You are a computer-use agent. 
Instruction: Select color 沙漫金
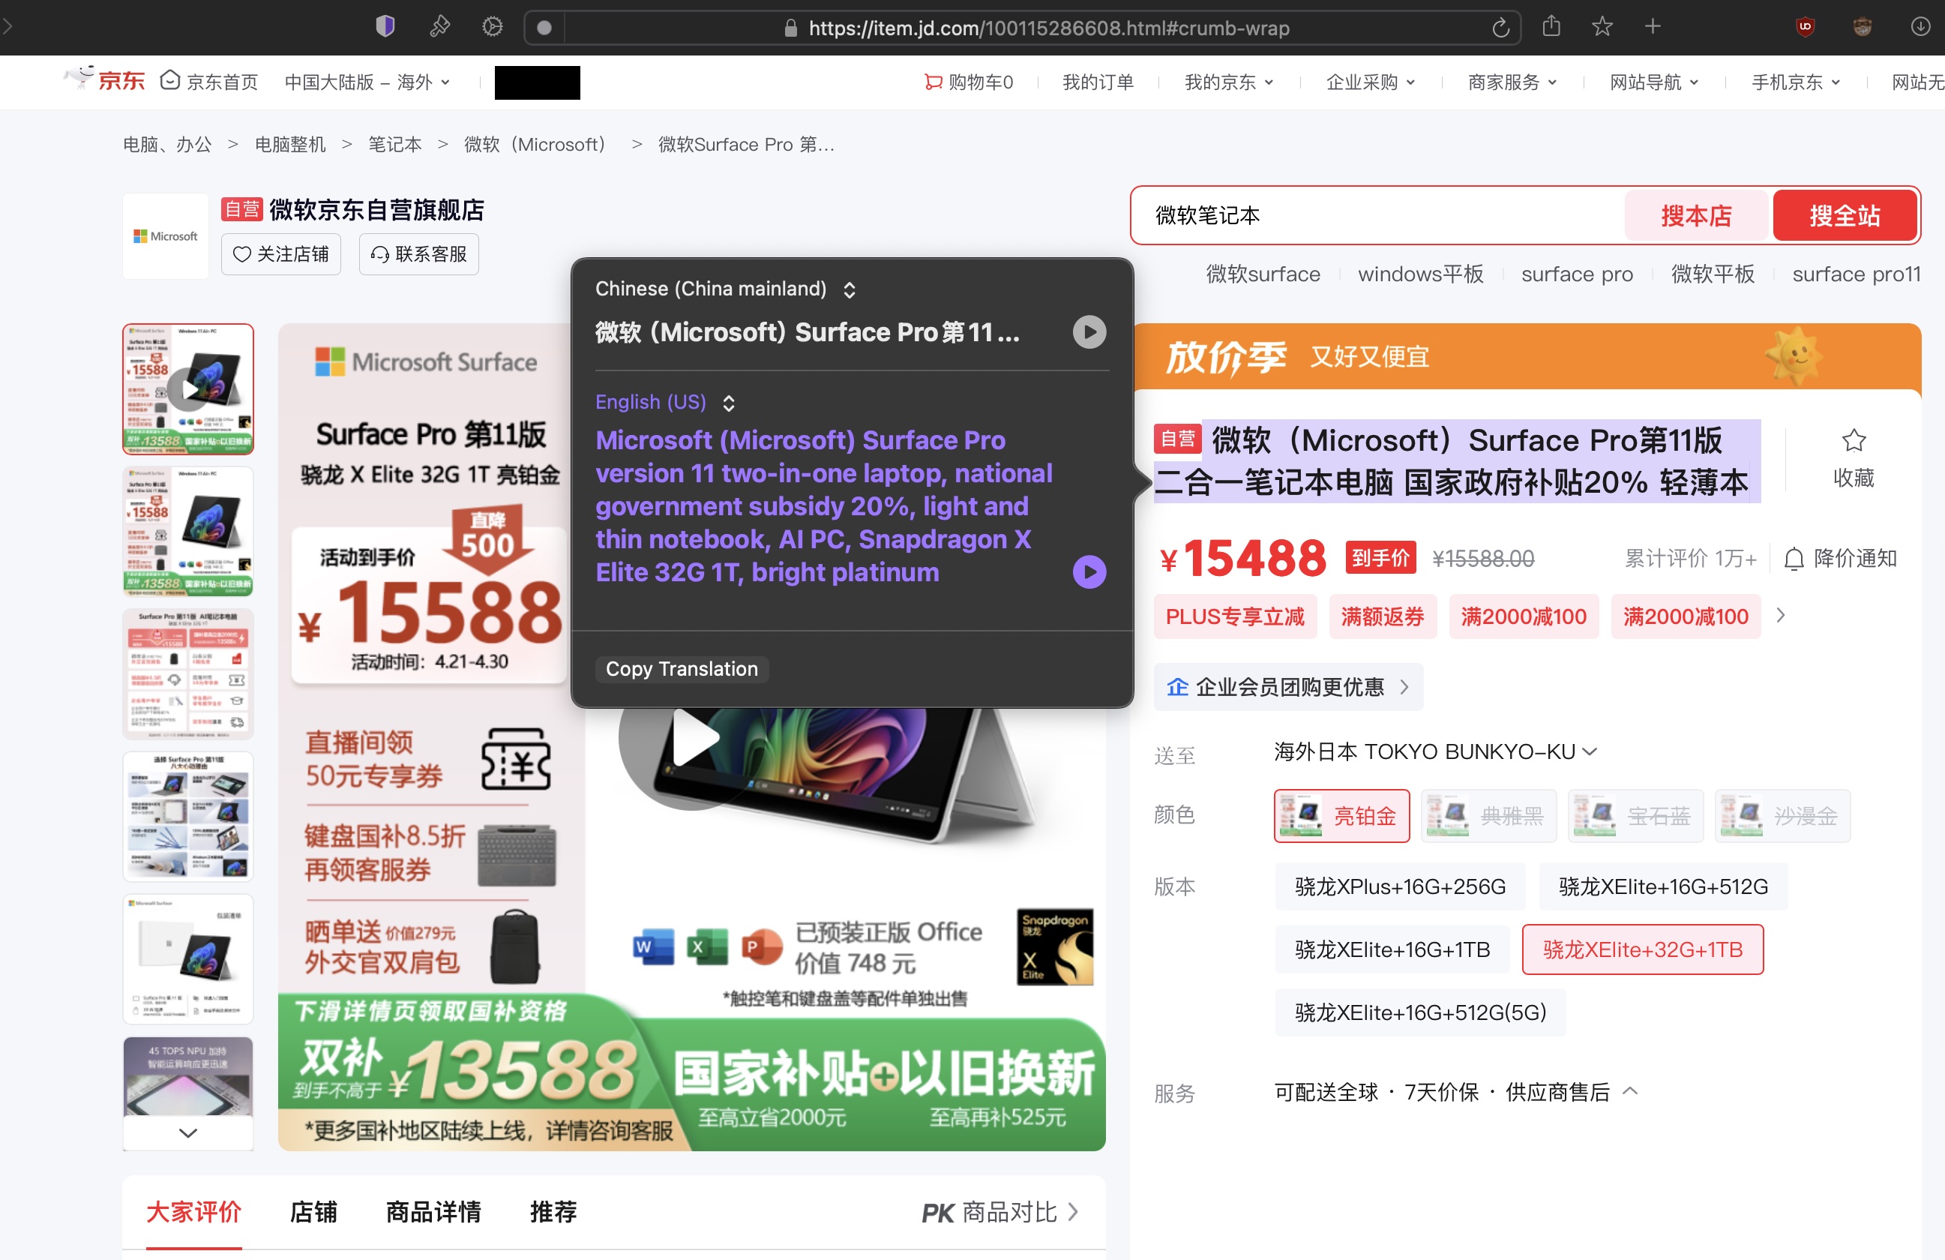1782,815
